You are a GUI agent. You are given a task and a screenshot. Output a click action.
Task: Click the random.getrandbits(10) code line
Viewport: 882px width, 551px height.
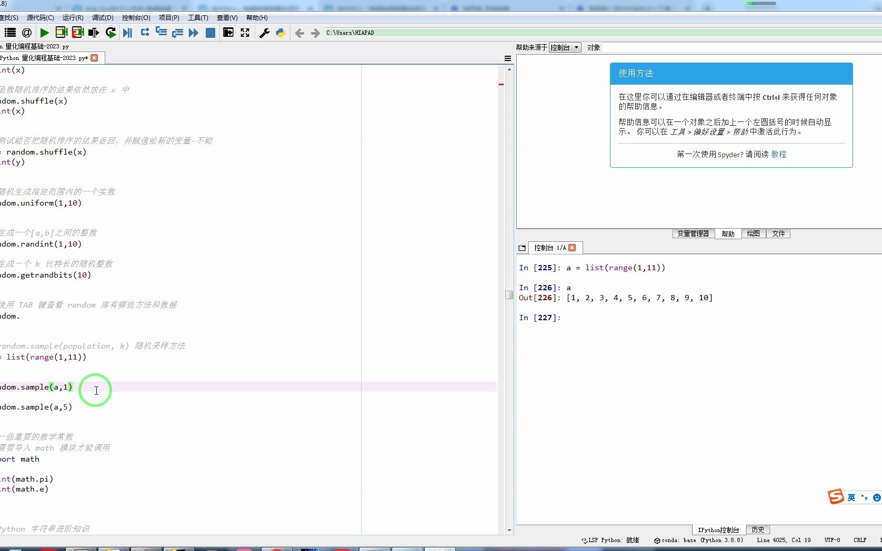(46, 275)
